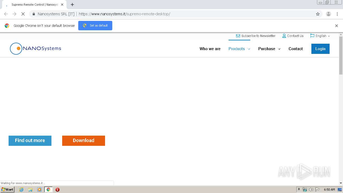
Task: Click scrollbar down arrow
Action: 341,183
